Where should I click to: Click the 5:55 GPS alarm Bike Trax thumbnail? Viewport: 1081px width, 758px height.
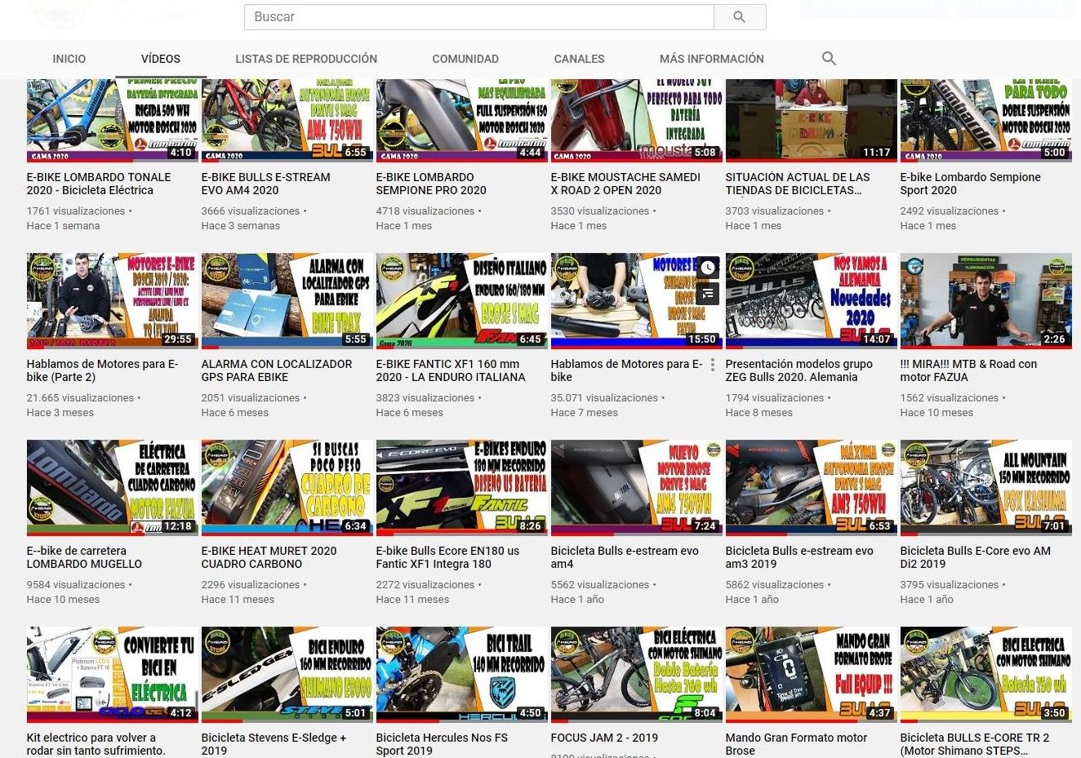(x=287, y=300)
